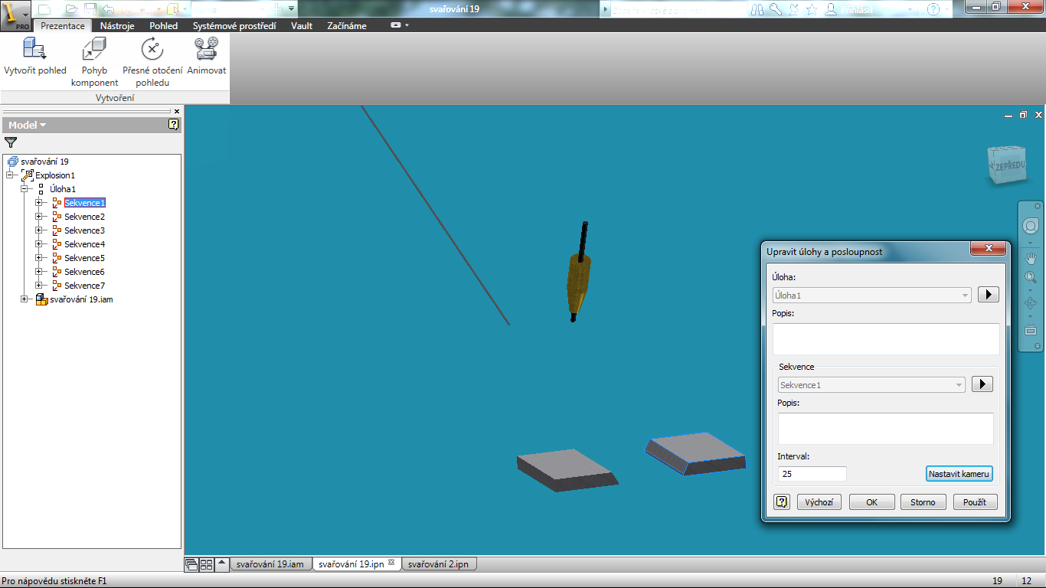Viewport: 1046px width, 588px height.
Task: Confirm the dialog with OK
Action: click(872, 502)
